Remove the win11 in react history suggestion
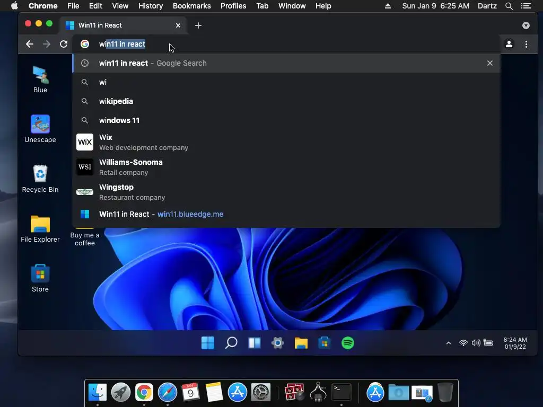Image resolution: width=543 pixels, height=407 pixels. point(489,63)
